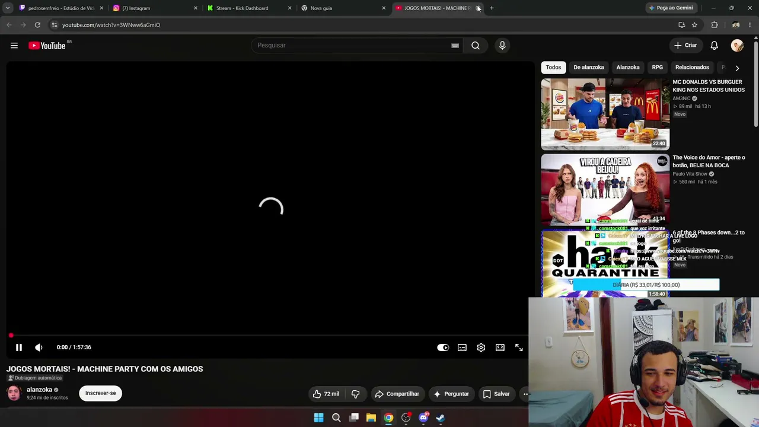Turn off autoplay toggle in player
This screenshot has width=759, height=427.
point(443,348)
